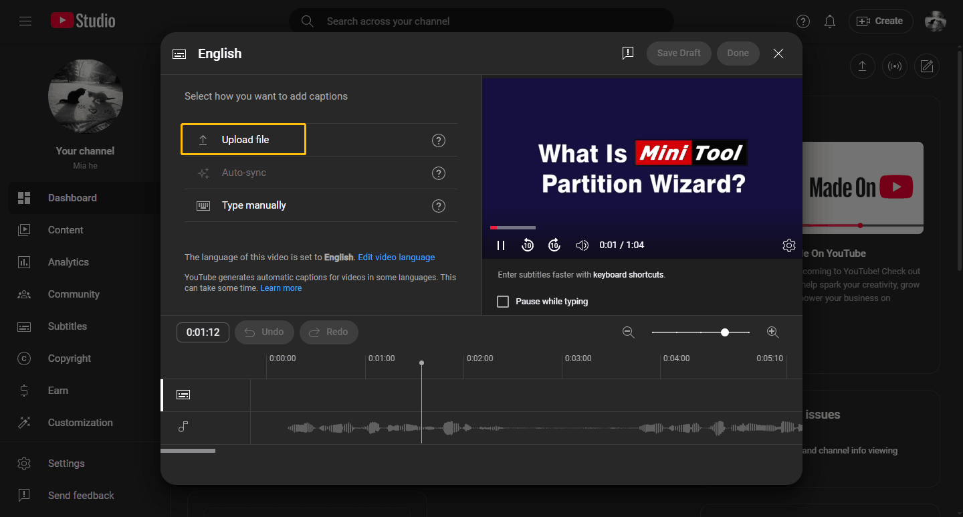
Task: Show help for Upload file option
Action: 439,140
